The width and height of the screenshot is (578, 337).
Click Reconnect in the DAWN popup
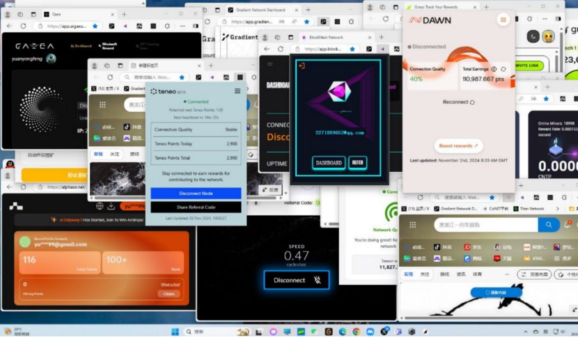click(458, 102)
